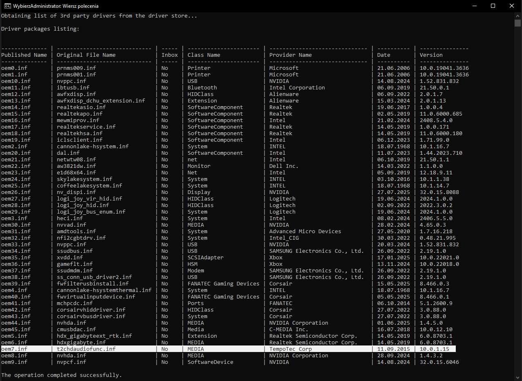
Task: Click Intel Corporation provider name
Action: (297, 88)
